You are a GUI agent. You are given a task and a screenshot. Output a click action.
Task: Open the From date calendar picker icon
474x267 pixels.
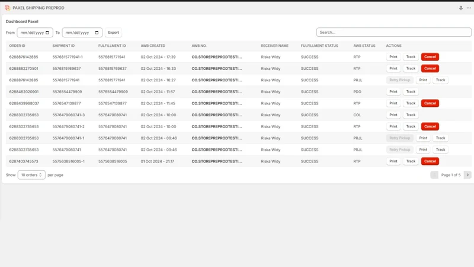[47, 33]
